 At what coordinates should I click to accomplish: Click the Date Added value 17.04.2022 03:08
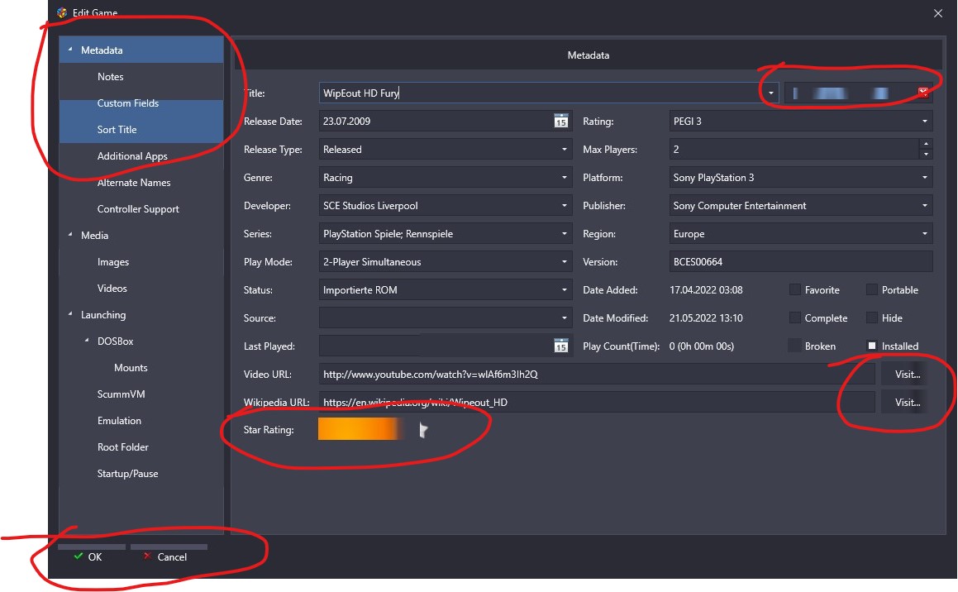pos(706,289)
